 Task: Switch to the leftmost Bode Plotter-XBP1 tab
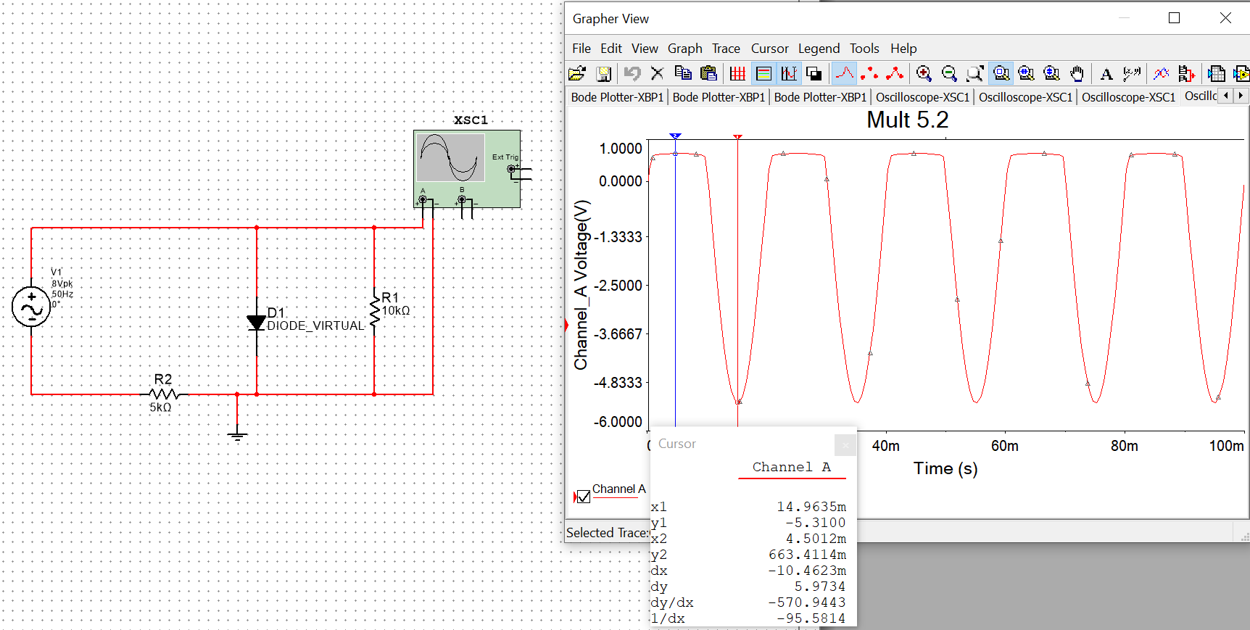(617, 97)
